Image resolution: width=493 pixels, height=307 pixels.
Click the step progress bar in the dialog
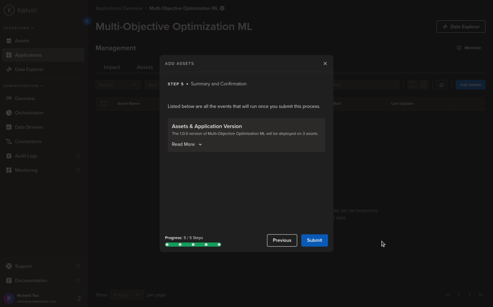click(193, 245)
